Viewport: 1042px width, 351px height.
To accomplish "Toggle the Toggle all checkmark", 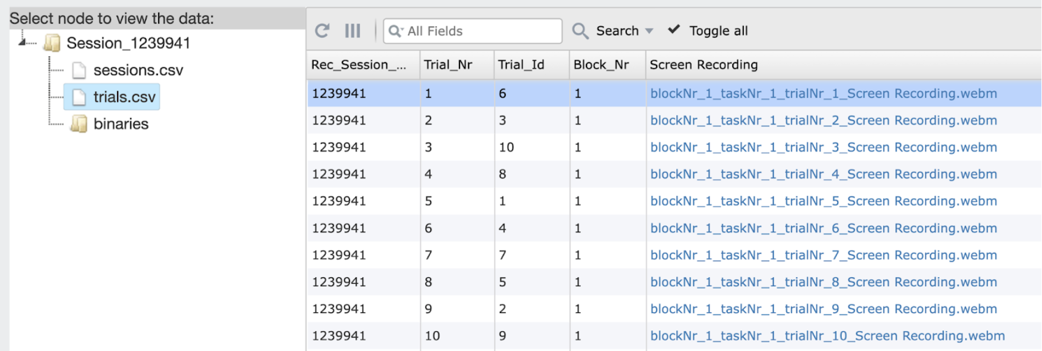I will pos(674,30).
